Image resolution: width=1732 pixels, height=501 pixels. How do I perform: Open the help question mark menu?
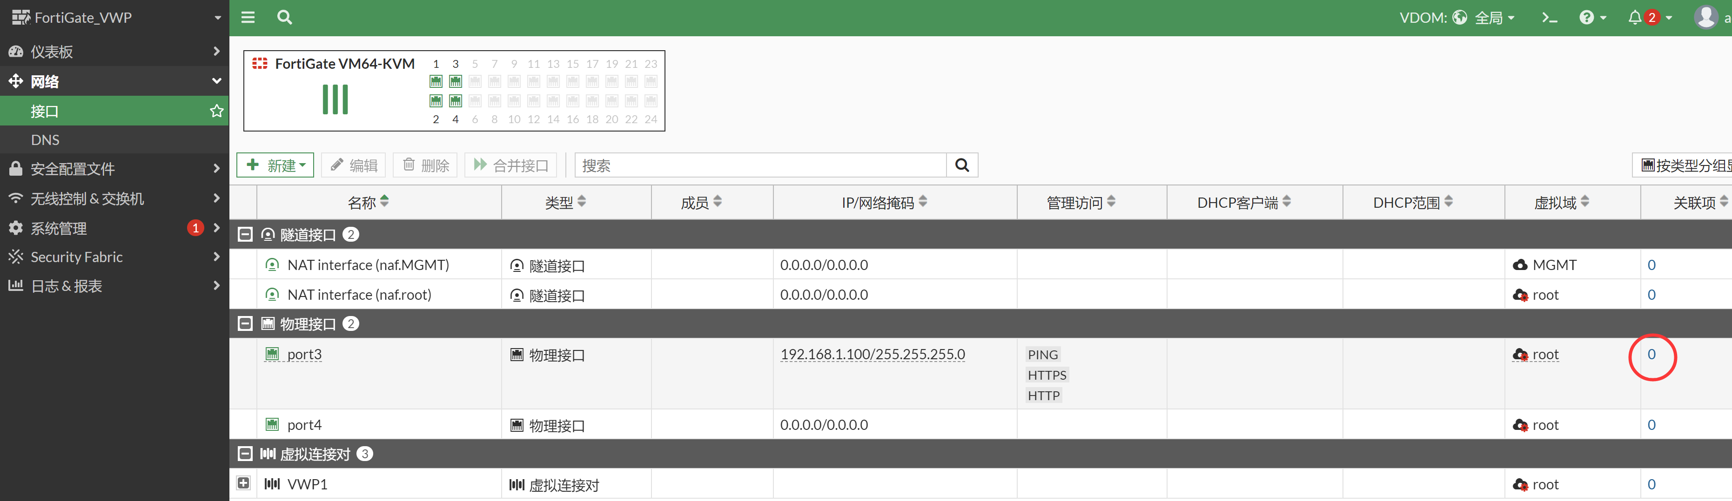[1591, 18]
